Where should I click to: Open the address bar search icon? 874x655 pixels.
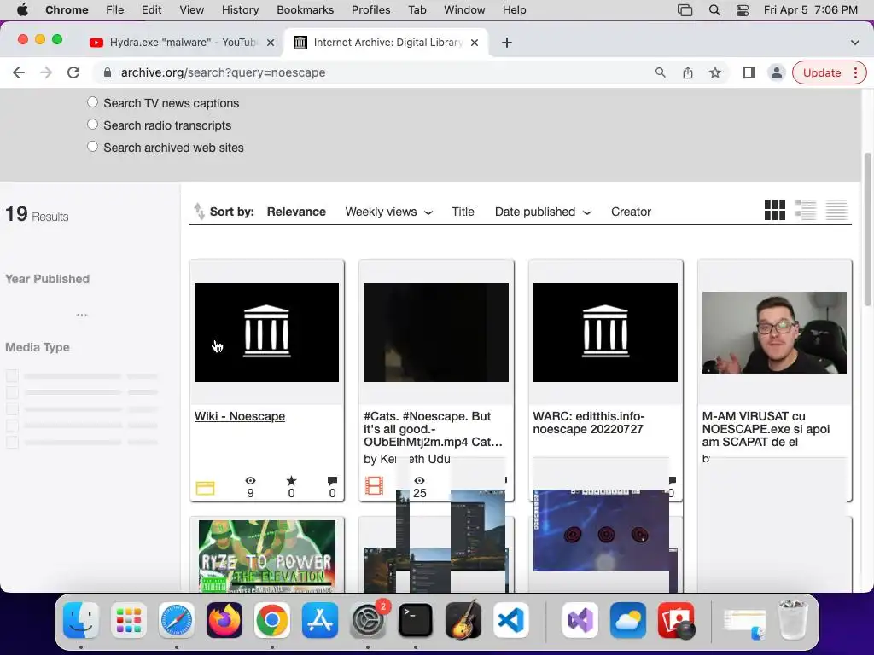(x=660, y=72)
